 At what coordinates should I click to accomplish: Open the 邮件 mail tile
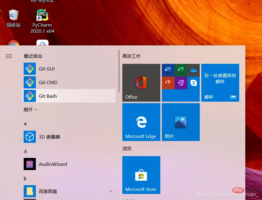point(220,83)
